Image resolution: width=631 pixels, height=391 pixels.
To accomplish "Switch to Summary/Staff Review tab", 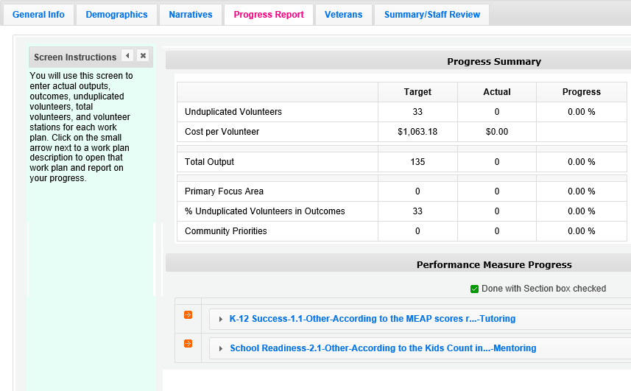I will pyautogui.click(x=431, y=15).
